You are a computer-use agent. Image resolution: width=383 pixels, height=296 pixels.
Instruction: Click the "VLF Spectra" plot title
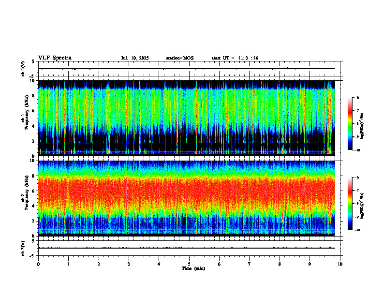coord(55,58)
